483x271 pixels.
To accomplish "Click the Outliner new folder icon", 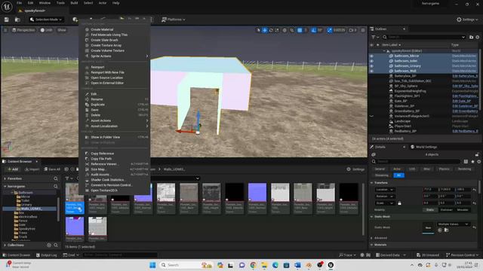I will pos(471,37).
